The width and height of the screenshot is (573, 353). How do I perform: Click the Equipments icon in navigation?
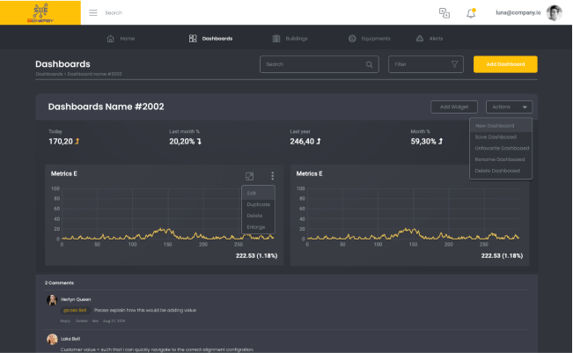pos(352,39)
